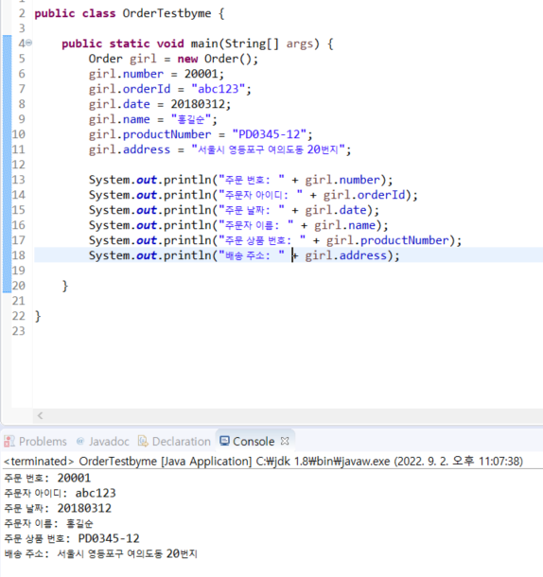Click line number 19 in the gutter
543x577 pixels.
18,271
